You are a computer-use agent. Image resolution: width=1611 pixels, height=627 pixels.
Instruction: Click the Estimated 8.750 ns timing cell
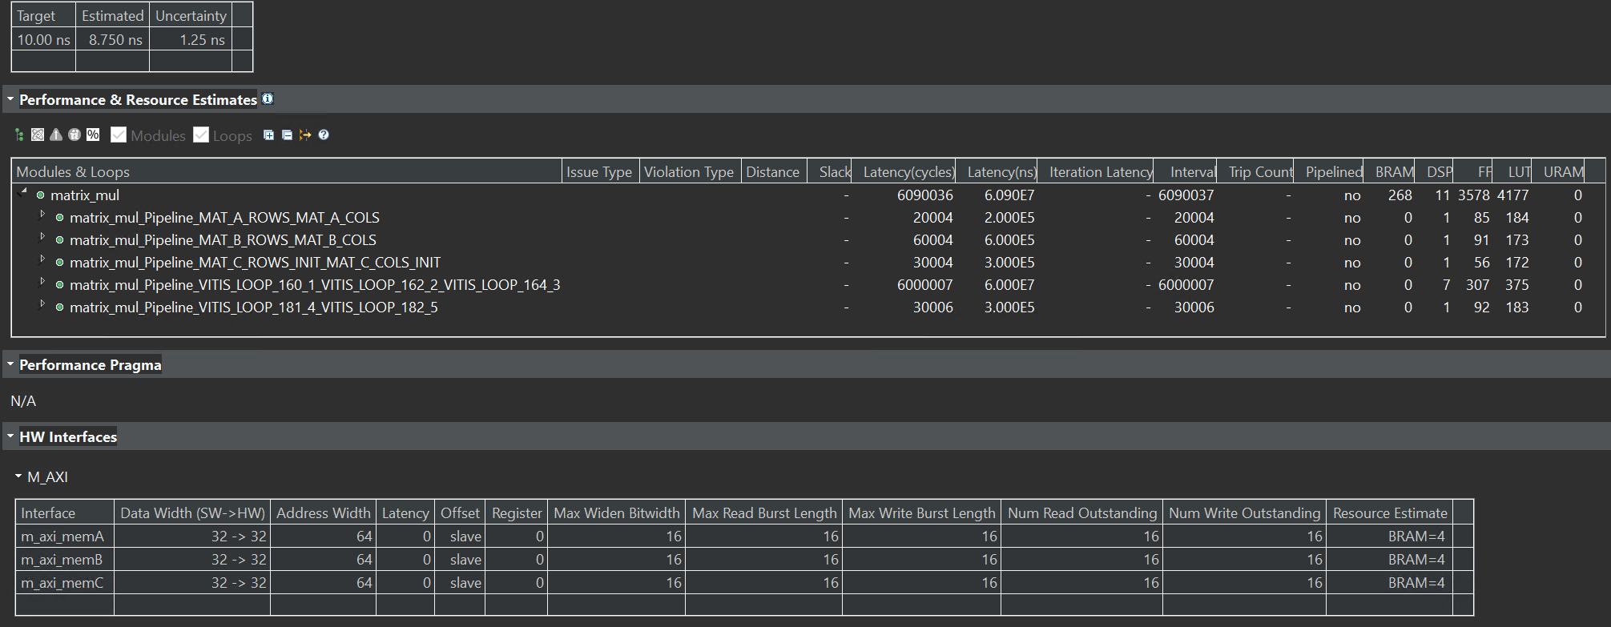pyautogui.click(x=112, y=40)
